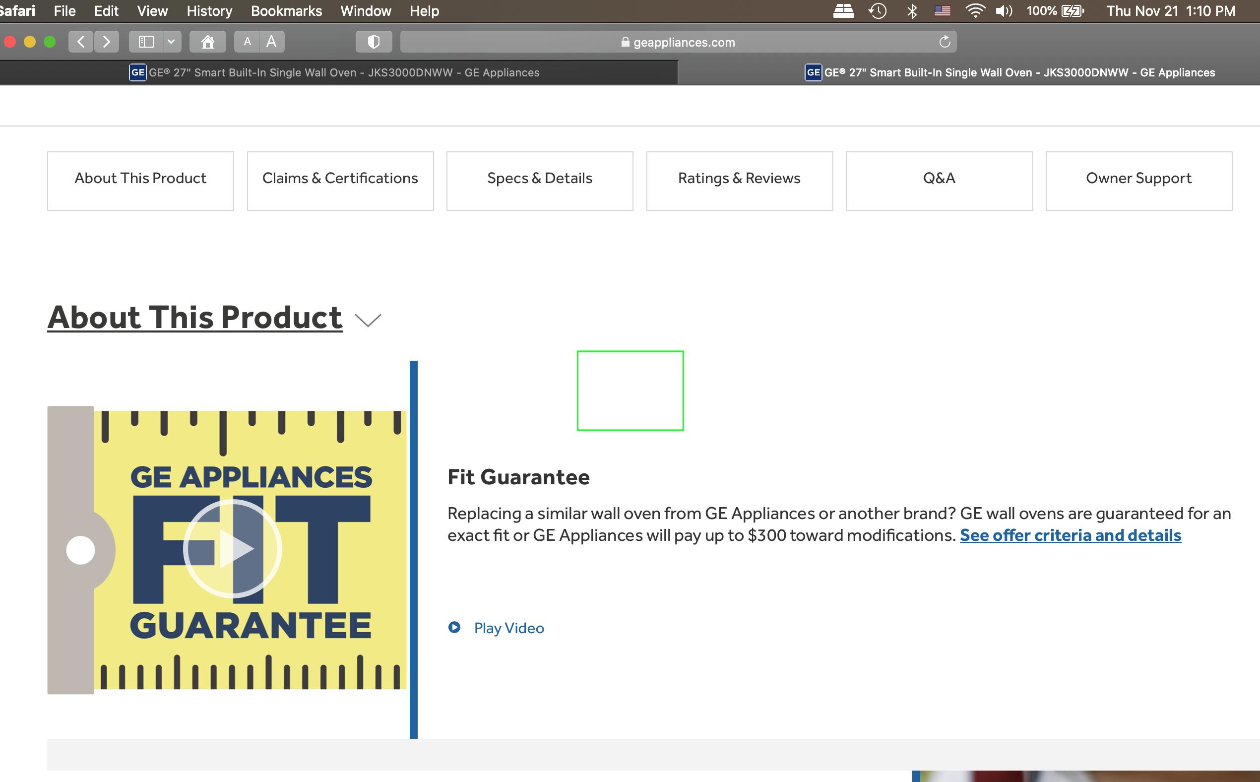Click the date and time clock
Screen dimensions: 1260x782
[x=1171, y=11]
